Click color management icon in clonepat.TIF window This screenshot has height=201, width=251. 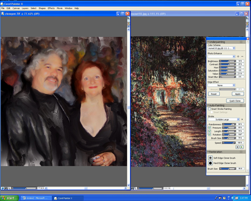coord(128,23)
